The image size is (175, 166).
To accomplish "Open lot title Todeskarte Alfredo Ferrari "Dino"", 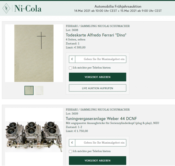I will click(x=96, y=35).
